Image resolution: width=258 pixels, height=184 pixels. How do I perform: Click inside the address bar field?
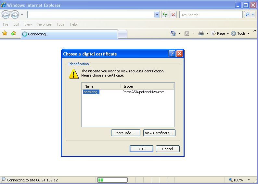[x=91, y=15]
